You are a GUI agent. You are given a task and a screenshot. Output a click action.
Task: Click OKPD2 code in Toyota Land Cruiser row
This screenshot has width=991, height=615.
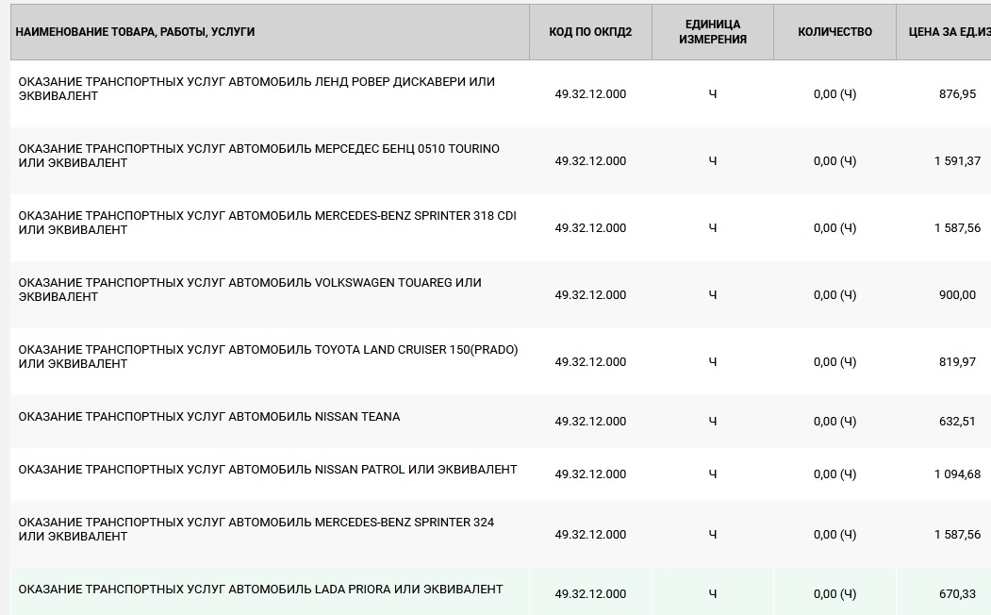(x=590, y=362)
